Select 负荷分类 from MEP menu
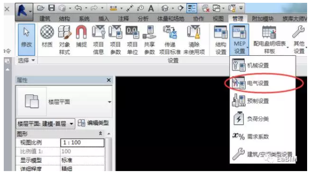The width and height of the screenshot is (309, 172). [x=263, y=119]
